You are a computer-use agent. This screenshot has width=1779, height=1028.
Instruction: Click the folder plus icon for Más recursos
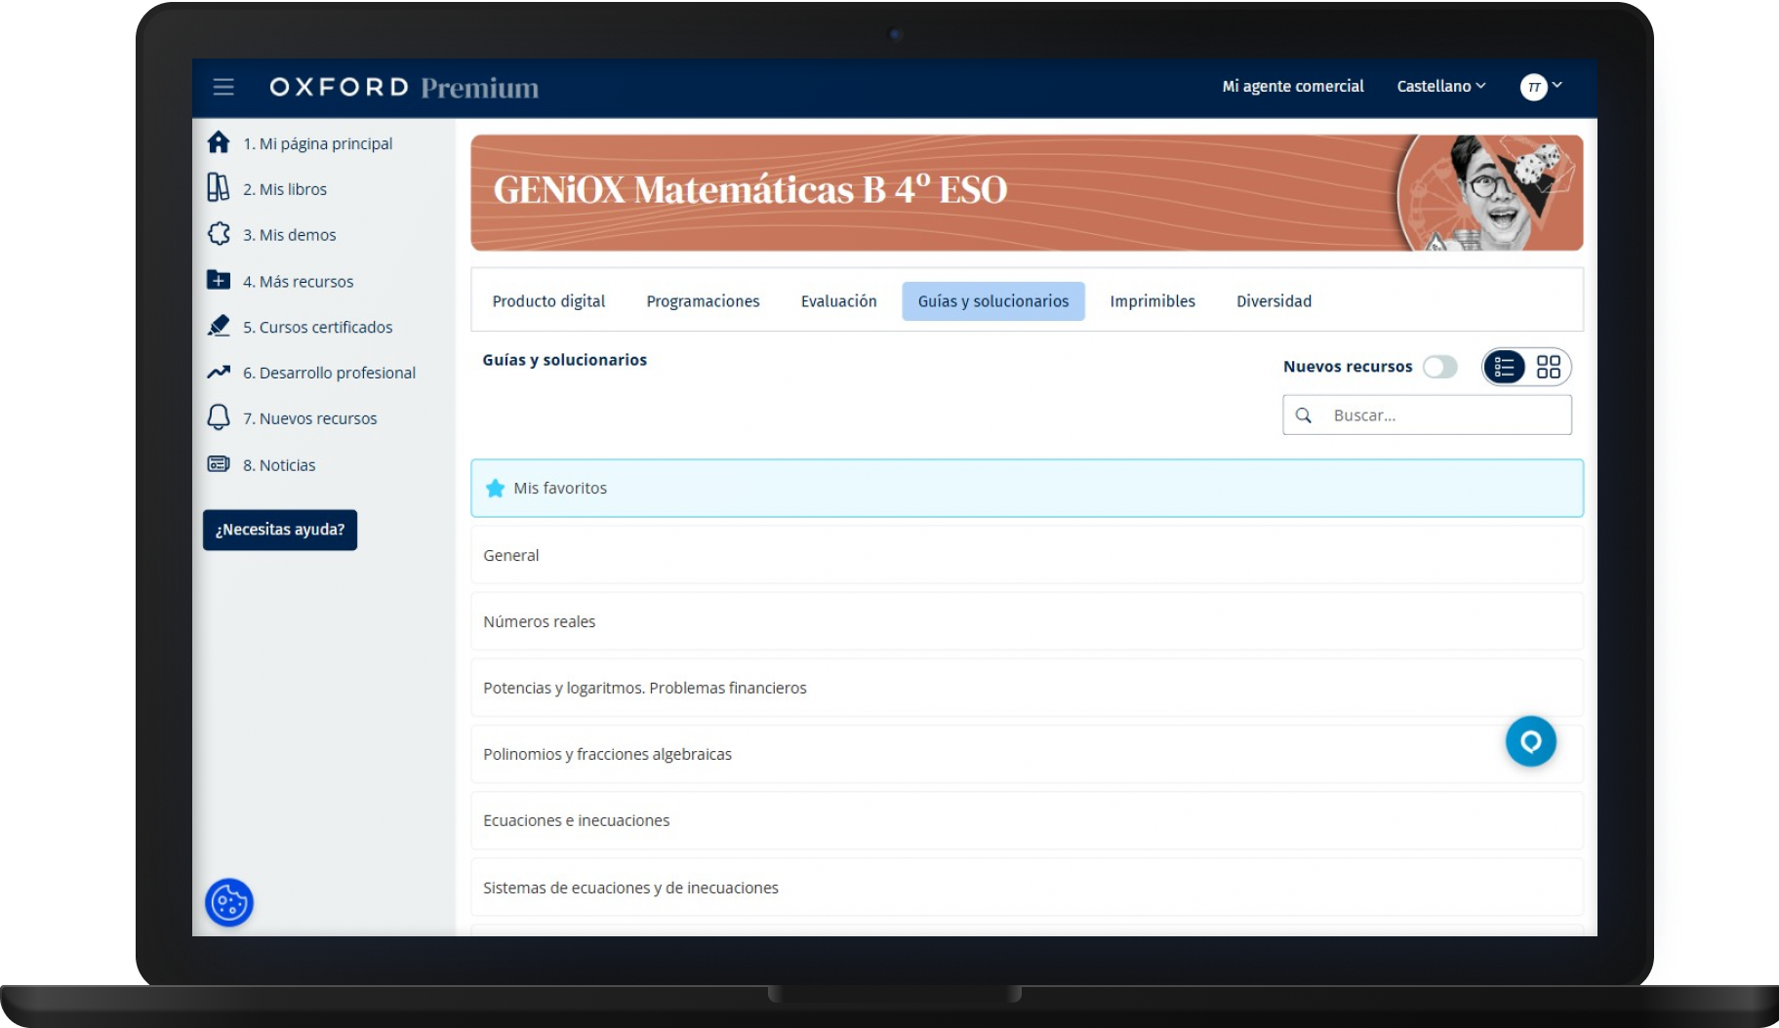[219, 280]
